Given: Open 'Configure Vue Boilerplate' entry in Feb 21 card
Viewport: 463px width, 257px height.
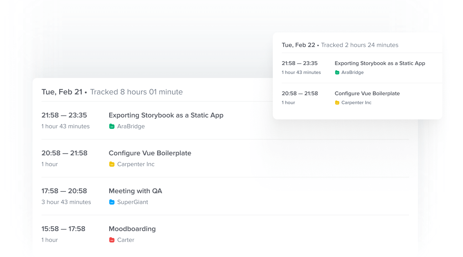Looking at the screenshot, I should 150,153.
